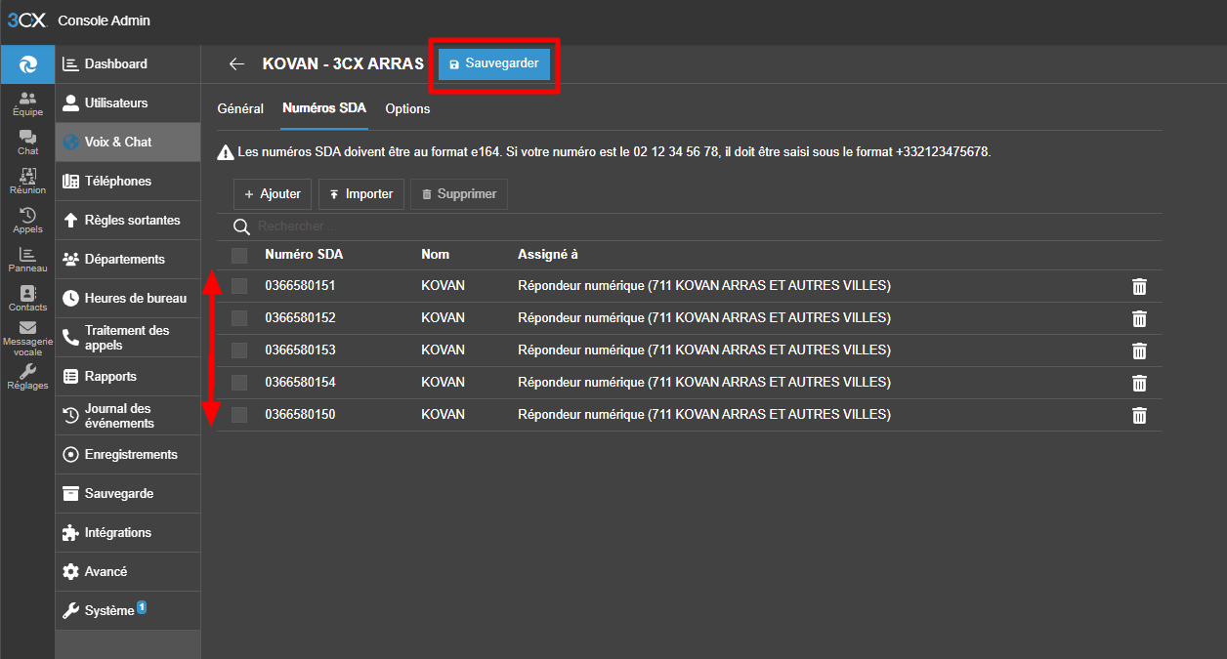Open Avancé in the admin menu
The image size is (1227, 659).
pyautogui.click(x=128, y=572)
